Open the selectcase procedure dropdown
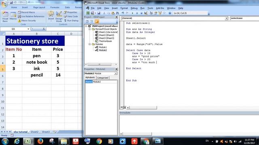Viewport: 259px width, 145px height. point(244,18)
